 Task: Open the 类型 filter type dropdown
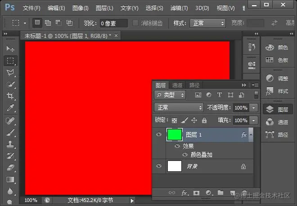170,95
